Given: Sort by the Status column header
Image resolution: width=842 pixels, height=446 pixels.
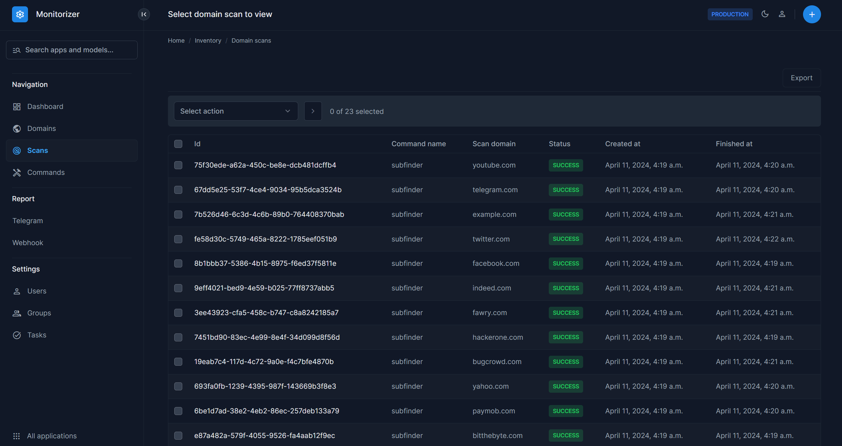Looking at the screenshot, I should (x=559, y=144).
